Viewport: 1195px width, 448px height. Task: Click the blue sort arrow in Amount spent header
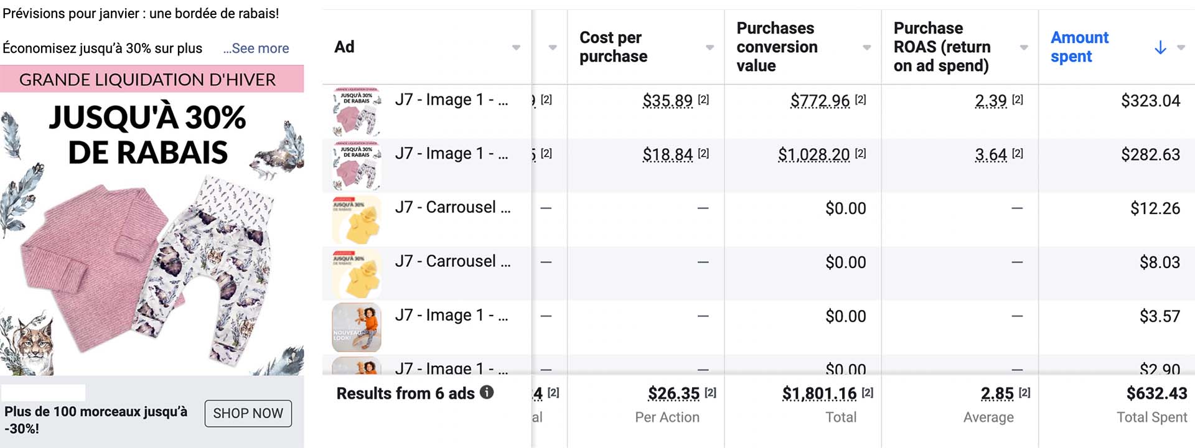click(x=1160, y=47)
